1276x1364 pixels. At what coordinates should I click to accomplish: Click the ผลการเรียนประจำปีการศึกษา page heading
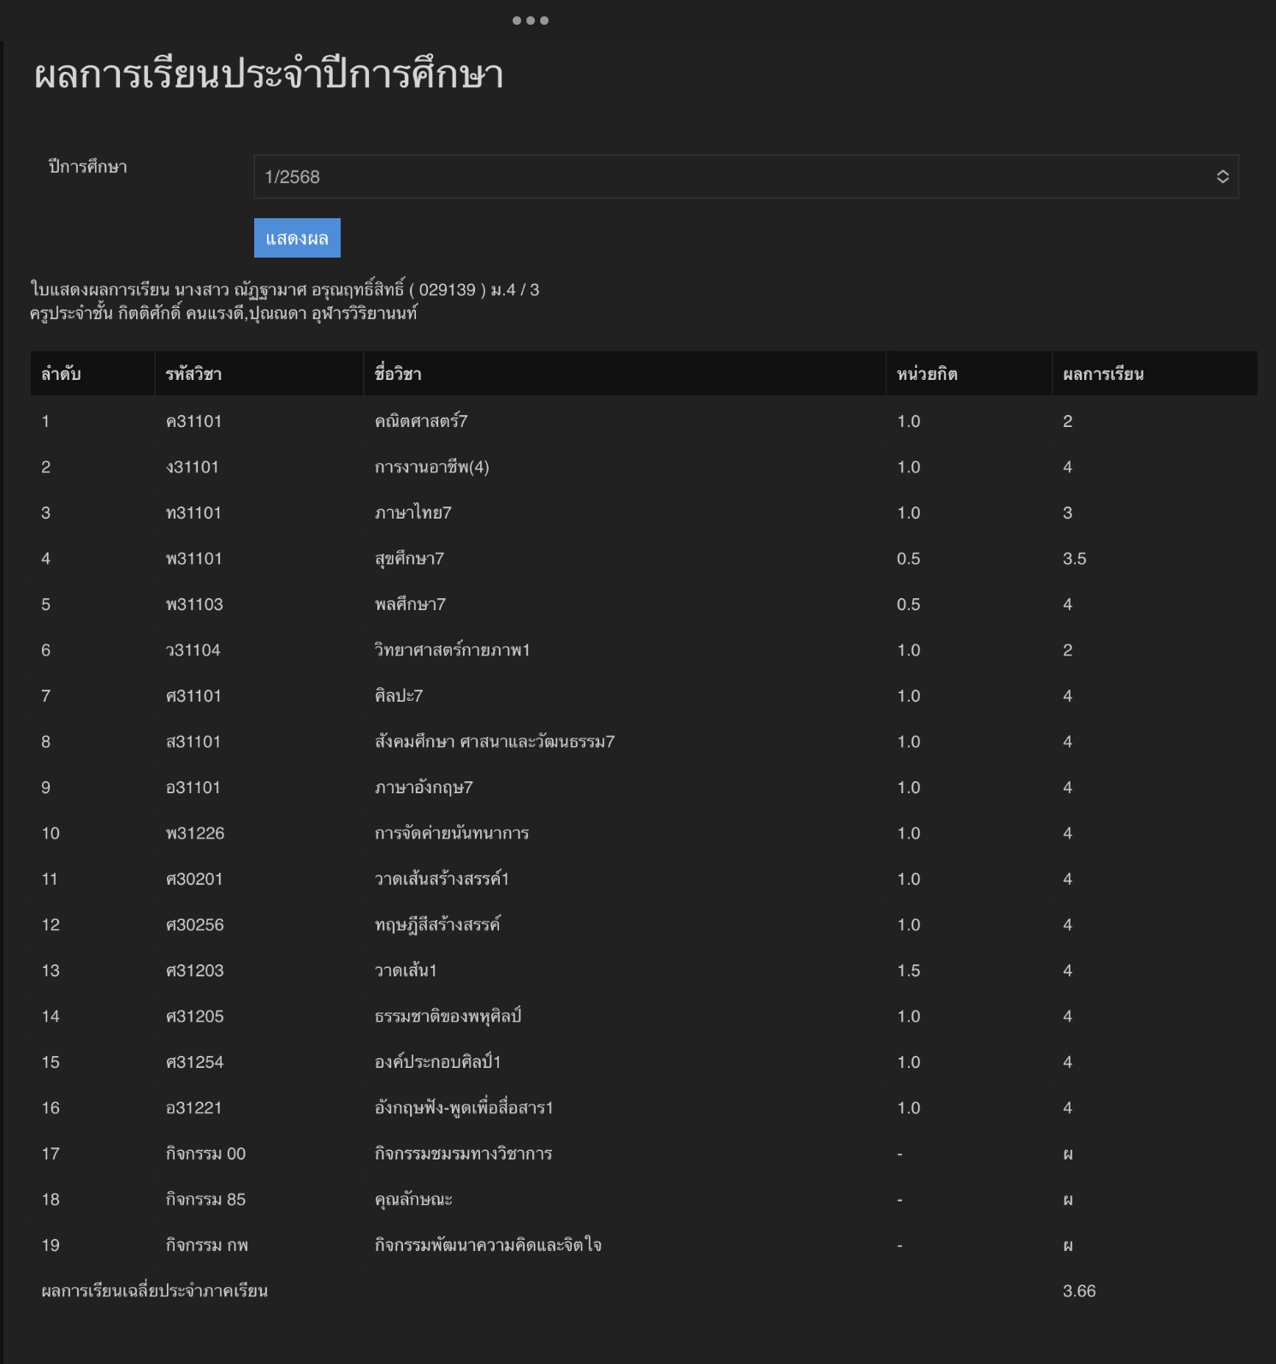pyautogui.click(x=269, y=75)
